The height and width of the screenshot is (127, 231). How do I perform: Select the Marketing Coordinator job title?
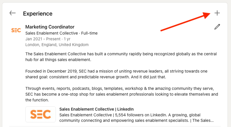[50, 27]
